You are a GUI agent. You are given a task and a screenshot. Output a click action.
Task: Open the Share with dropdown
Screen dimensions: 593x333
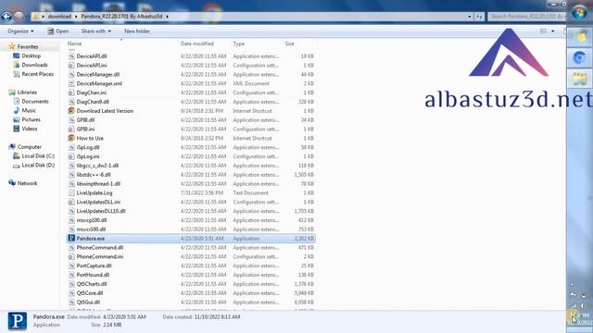96,31
